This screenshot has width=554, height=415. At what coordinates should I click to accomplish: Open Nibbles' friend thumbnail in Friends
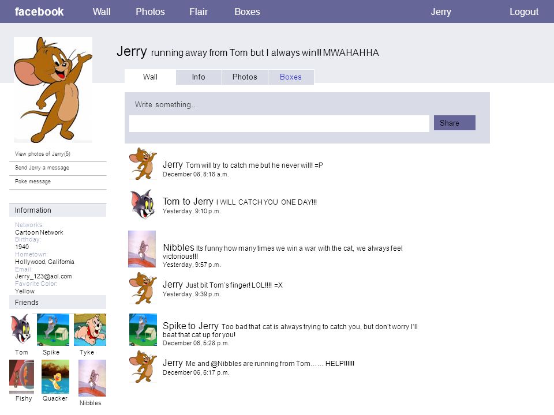92,378
